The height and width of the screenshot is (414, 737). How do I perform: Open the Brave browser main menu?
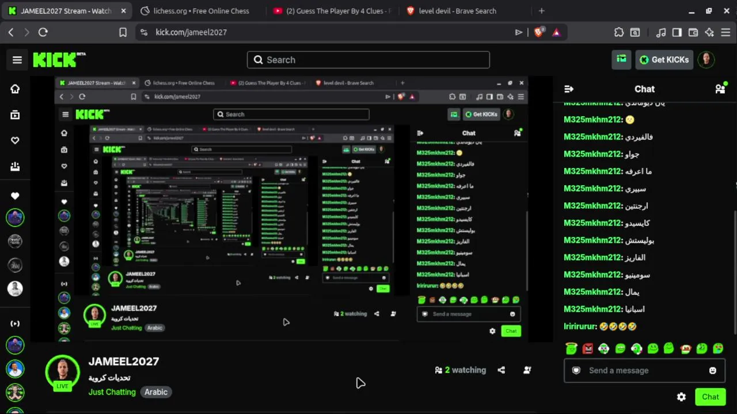725,32
